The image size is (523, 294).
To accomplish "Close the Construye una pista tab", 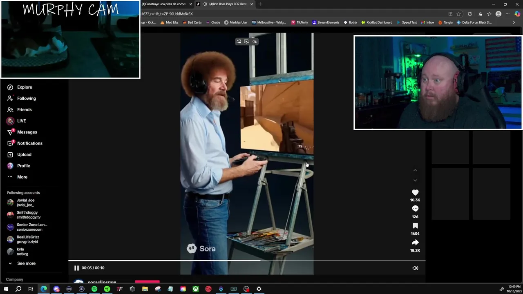I will tap(190, 4).
